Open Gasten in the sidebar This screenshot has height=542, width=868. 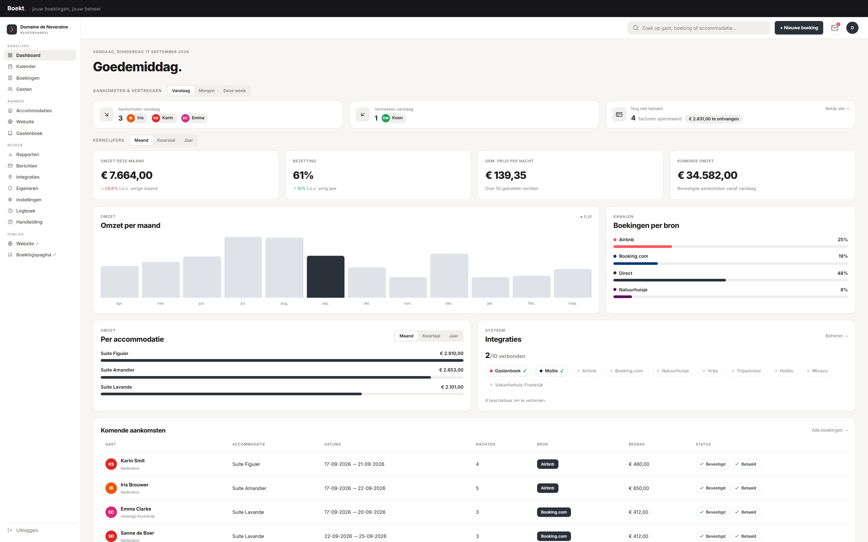coord(40,89)
